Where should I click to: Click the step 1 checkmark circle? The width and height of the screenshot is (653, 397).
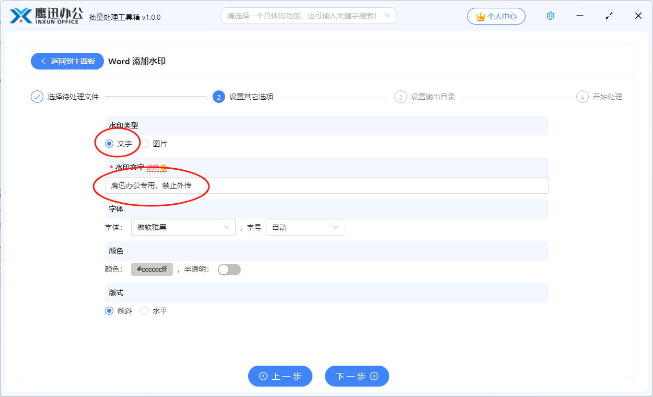[37, 97]
